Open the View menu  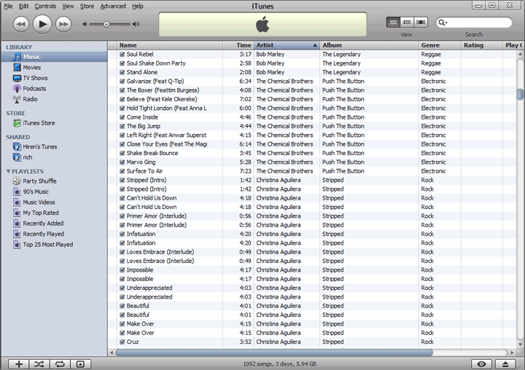[68, 7]
